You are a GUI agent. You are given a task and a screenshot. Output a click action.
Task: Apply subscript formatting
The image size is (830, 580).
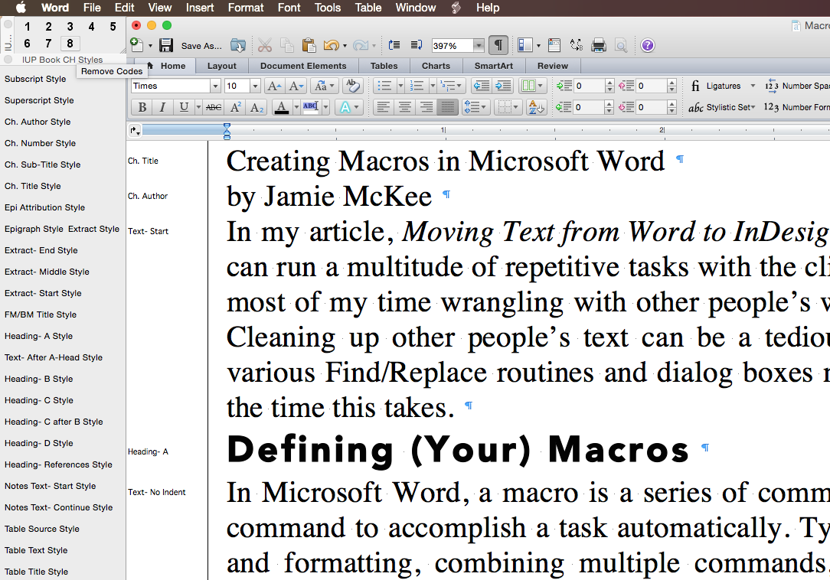(257, 107)
